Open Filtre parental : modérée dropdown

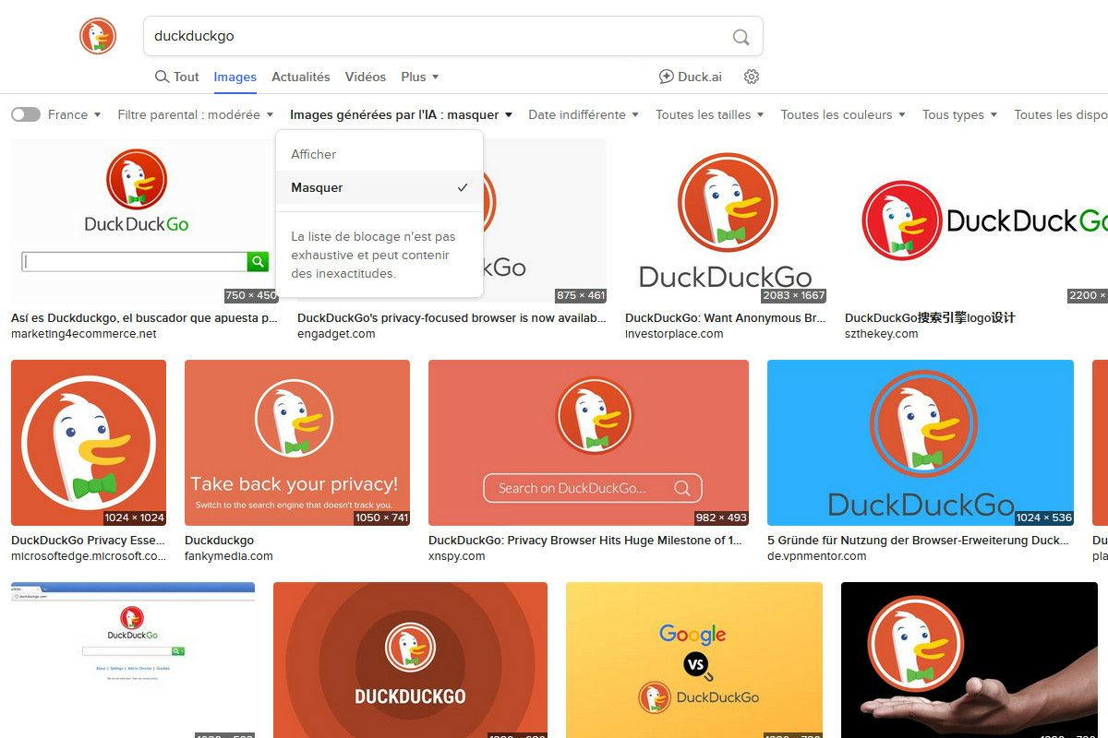[196, 114]
